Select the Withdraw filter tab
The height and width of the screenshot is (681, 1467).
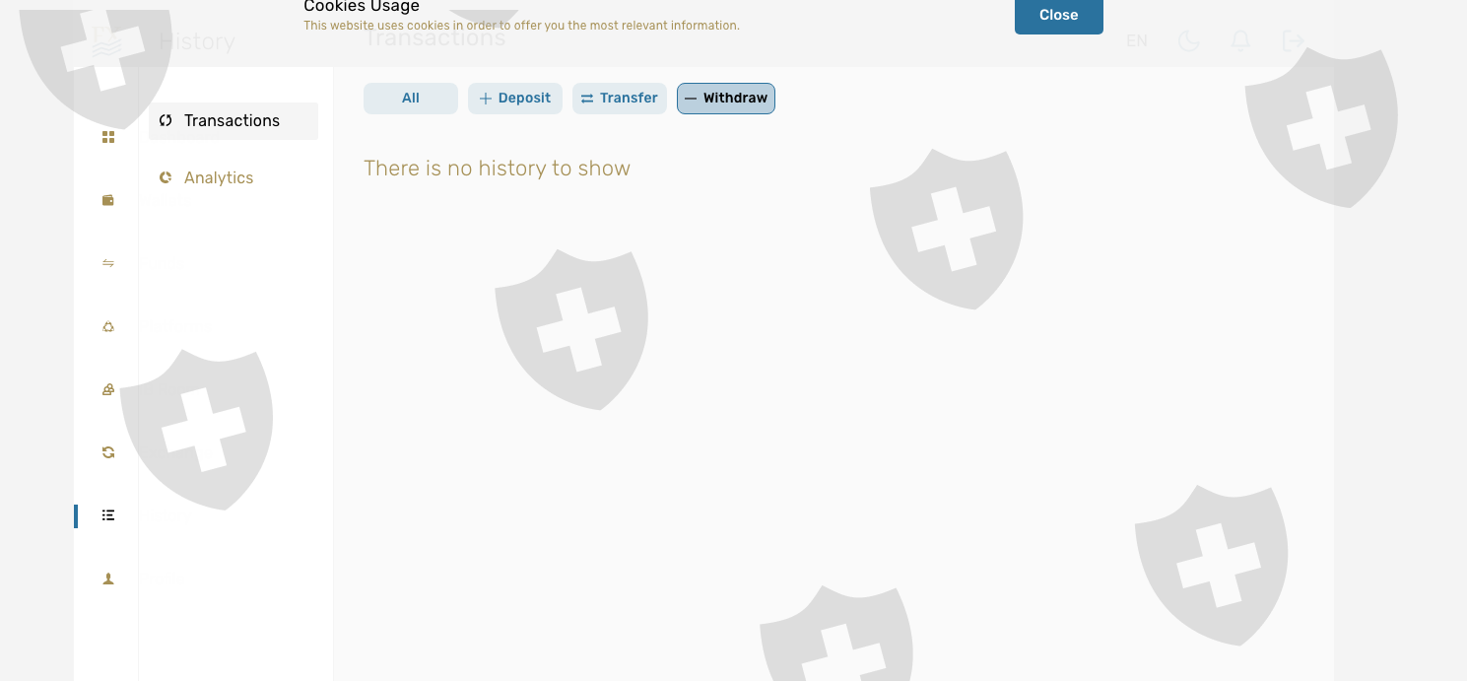point(726,99)
